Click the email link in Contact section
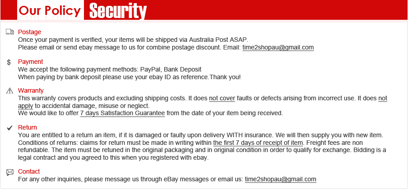This screenshot has width=408, height=193. pos(281,179)
